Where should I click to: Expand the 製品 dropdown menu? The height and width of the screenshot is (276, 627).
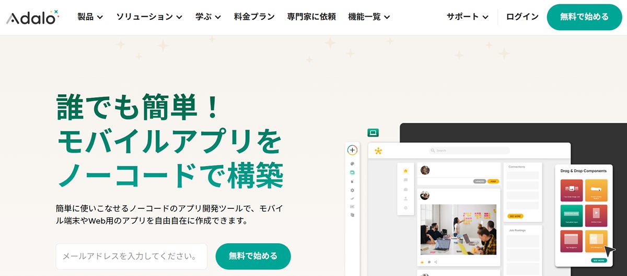(x=90, y=17)
